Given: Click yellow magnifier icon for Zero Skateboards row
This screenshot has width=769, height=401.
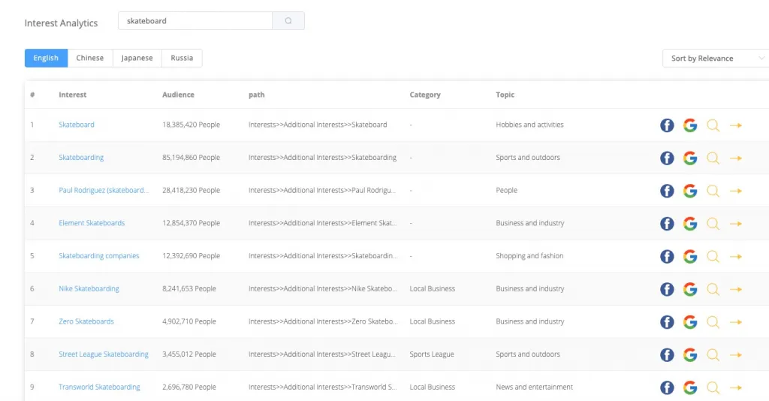Looking at the screenshot, I should 713,322.
